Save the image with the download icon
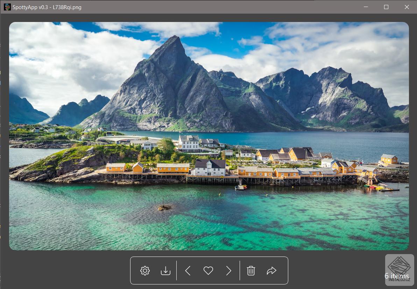 165,271
